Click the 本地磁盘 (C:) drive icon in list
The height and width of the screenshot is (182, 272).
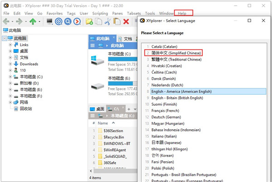coord(97,61)
